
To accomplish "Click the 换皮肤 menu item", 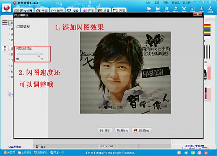I will pos(187,3).
